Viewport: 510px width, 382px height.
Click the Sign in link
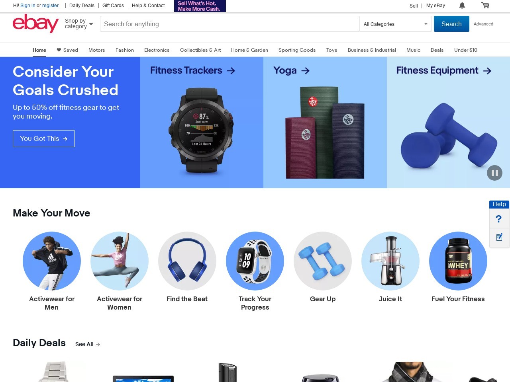tap(28, 6)
